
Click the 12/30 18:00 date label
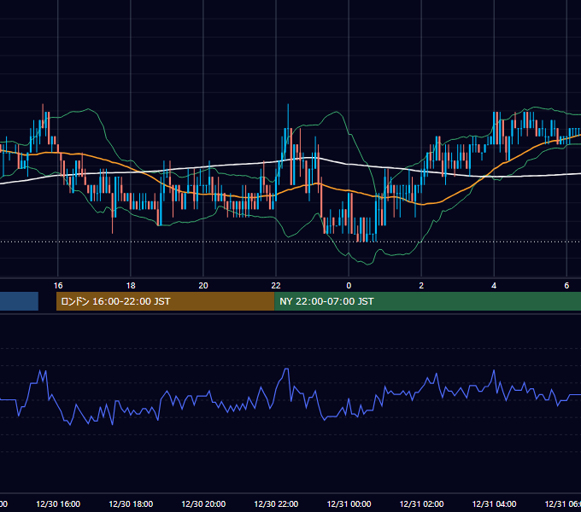click(x=131, y=503)
